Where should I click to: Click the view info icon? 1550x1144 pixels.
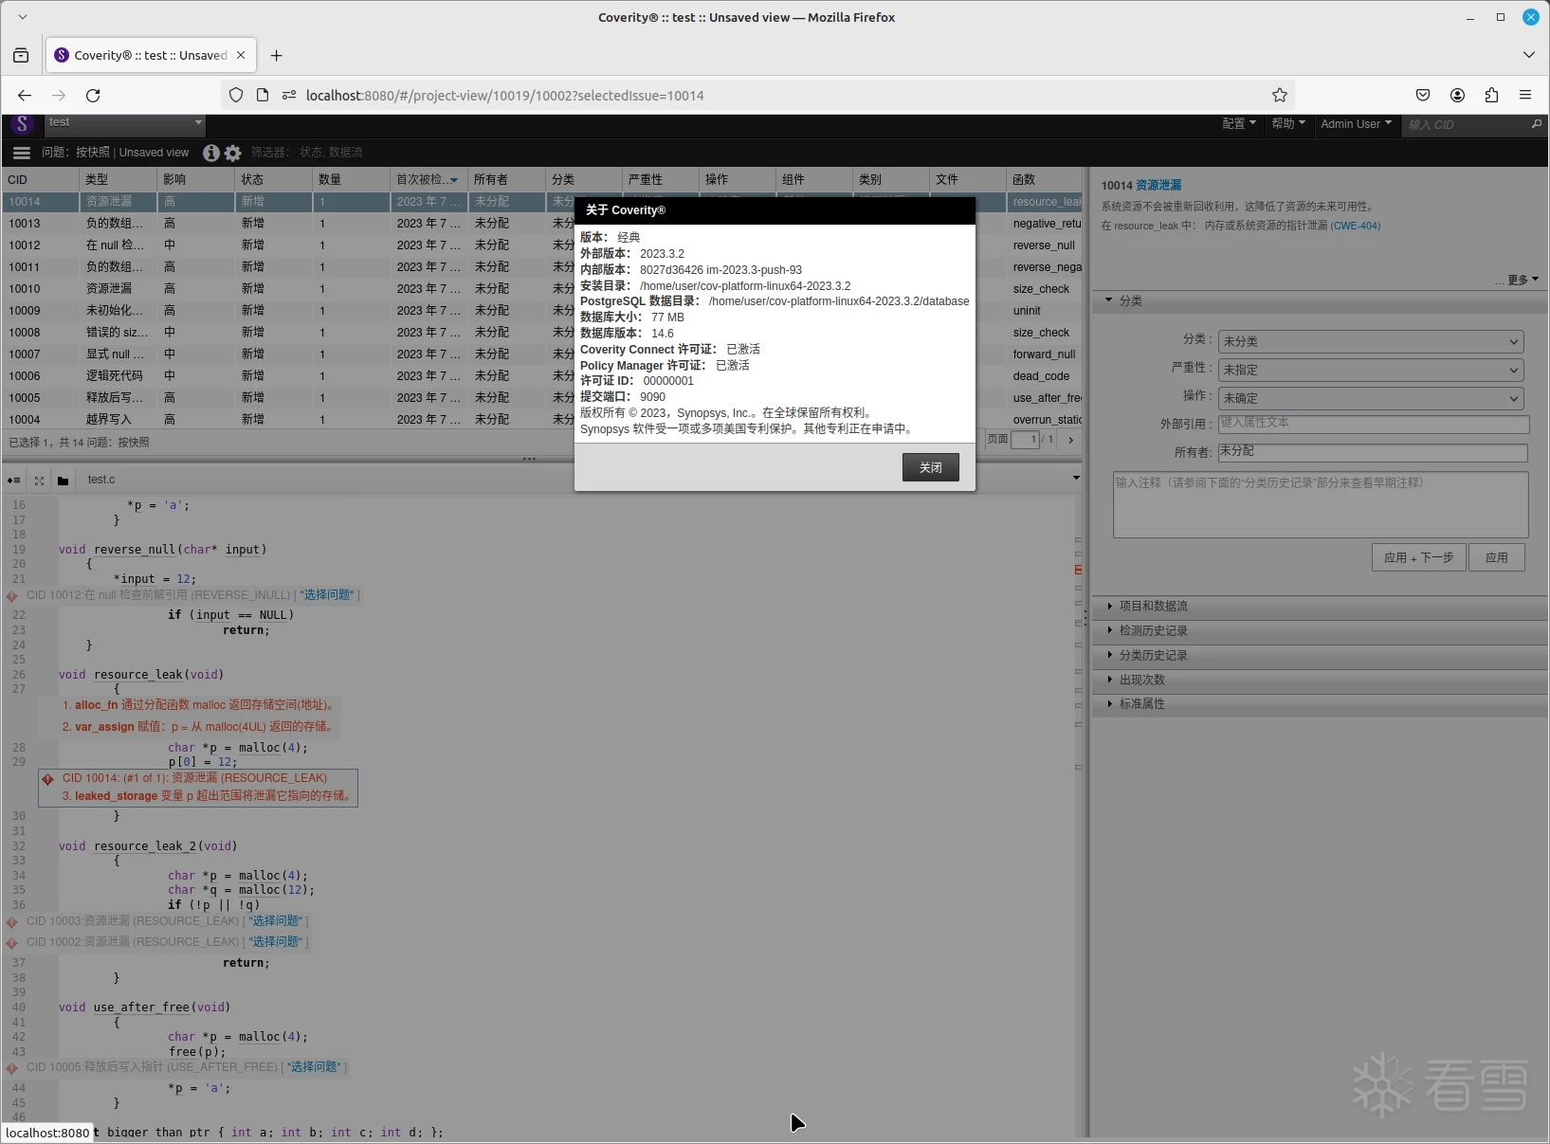(x=210, y=153)
